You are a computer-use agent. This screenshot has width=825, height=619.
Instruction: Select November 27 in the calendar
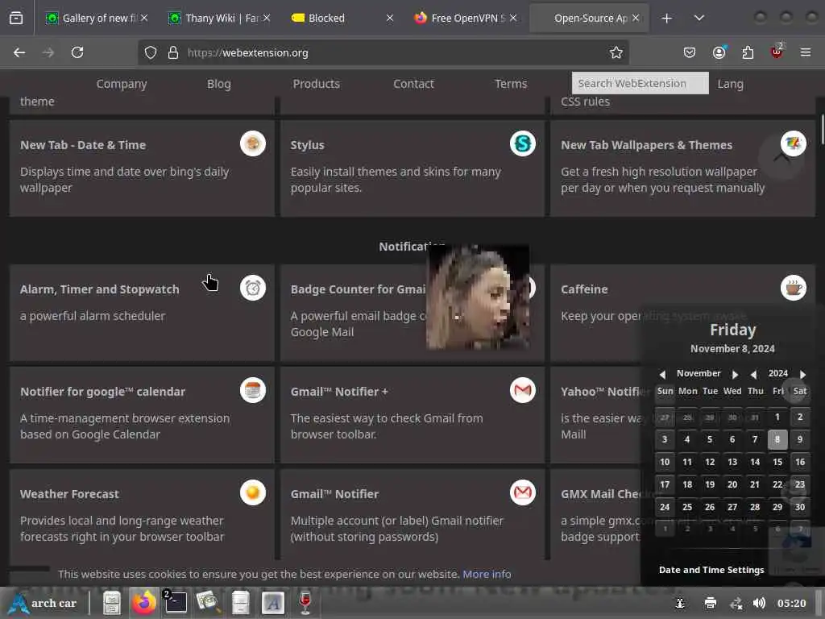point(732,508)
